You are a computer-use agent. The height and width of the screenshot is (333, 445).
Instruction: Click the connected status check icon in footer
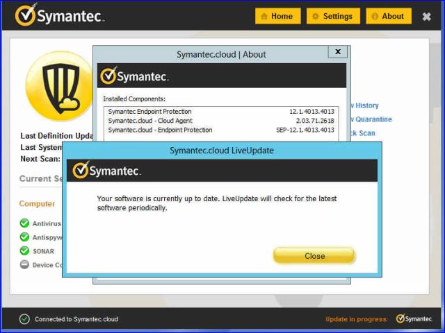pos(24,319)
